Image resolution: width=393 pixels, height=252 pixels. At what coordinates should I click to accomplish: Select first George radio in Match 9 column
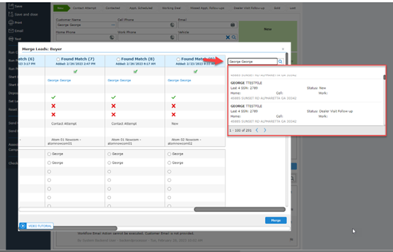170,154
